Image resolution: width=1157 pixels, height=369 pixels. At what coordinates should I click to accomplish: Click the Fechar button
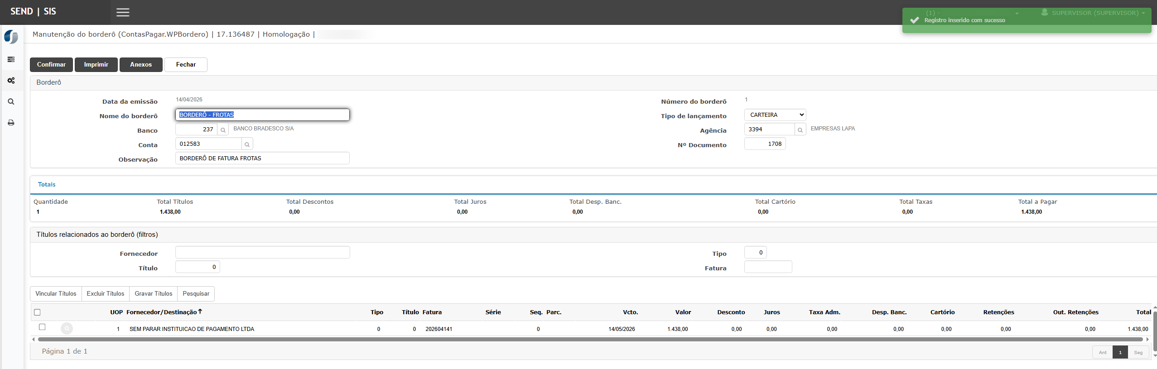[186, 65]
